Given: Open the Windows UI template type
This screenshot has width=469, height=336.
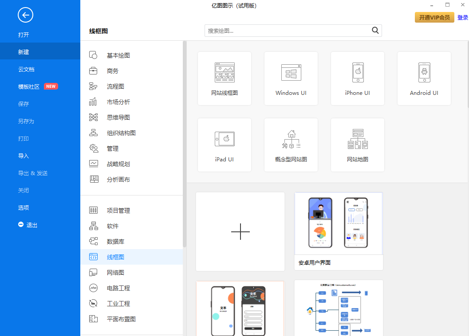Looking at the screenshot, I should click(x=291, y=78).
